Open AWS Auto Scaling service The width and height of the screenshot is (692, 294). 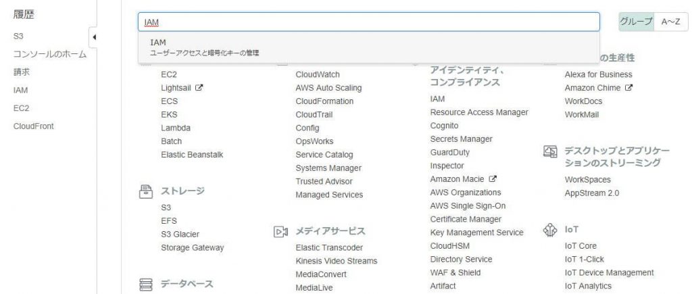[329, 88]
